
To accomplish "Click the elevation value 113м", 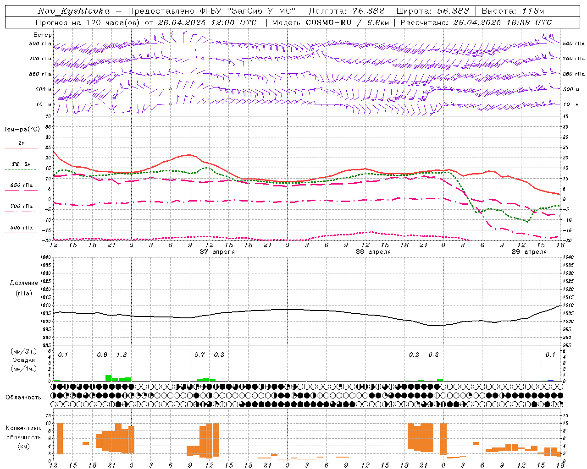I will [532, 11].
